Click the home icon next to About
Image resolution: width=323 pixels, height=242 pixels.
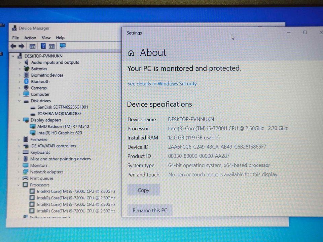click(131, 53)
